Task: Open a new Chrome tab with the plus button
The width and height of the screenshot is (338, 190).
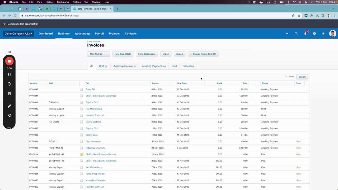Action: pos(117,9)
